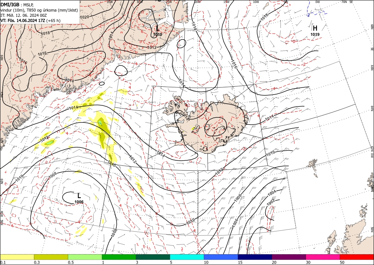Select the green 1–3 legend swatch
Image resolution: width=374 pixels, height=265 pixels.
[119, 257]
